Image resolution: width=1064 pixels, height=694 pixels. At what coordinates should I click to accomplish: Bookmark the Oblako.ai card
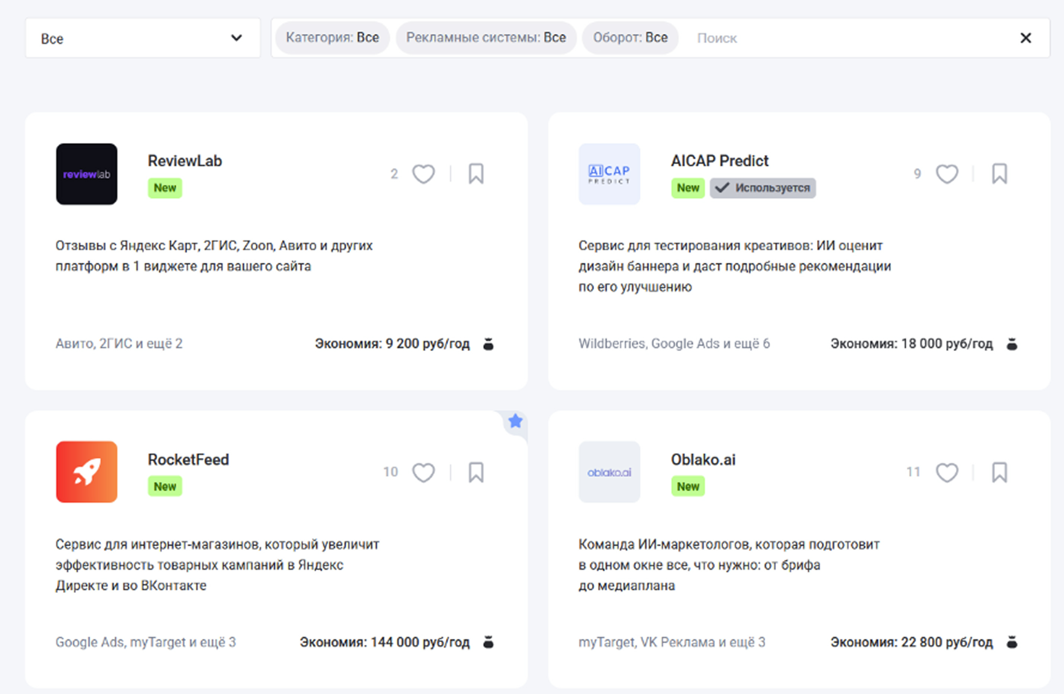click(999, 472)
